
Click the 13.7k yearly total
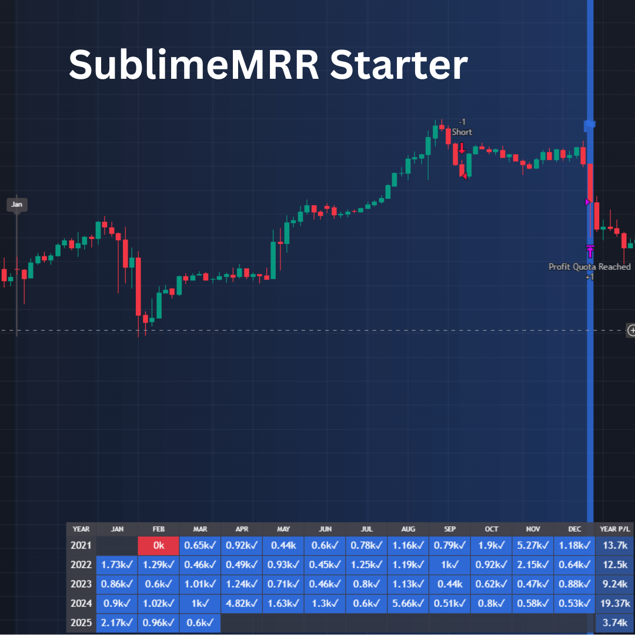click(615, 546)
